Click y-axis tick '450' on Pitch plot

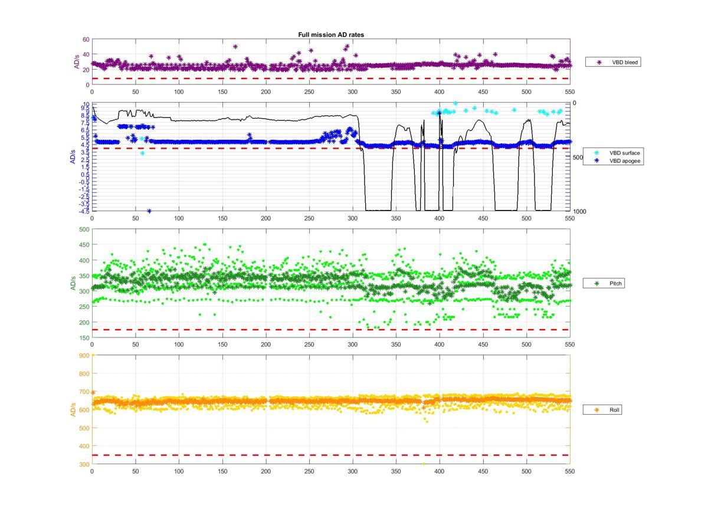(84, 245)
